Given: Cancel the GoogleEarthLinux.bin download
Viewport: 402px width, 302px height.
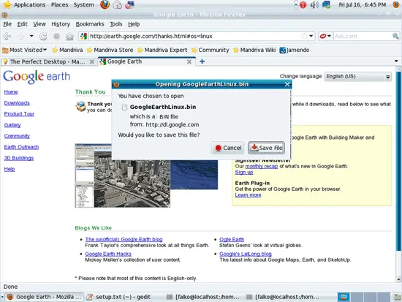Looking at the screenshot, I should [228, 148].
